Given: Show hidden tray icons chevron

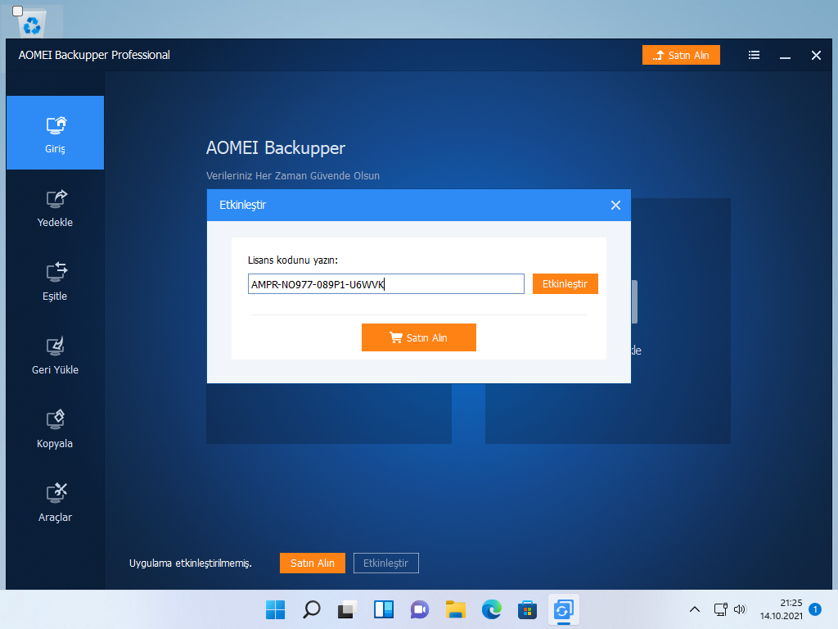Looking at the screenshot, I should coord(695,609).
